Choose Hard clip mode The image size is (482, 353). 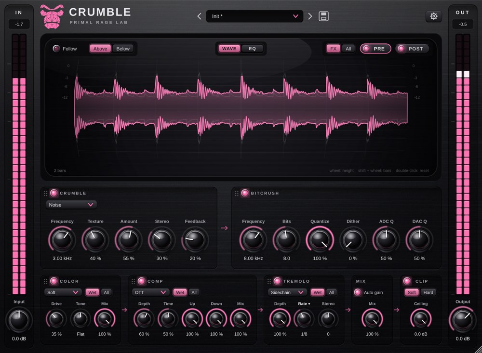(x=428, y=292)
